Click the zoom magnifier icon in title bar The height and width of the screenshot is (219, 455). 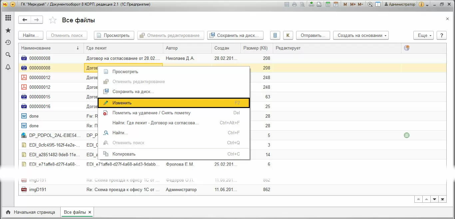coord(370,4)
